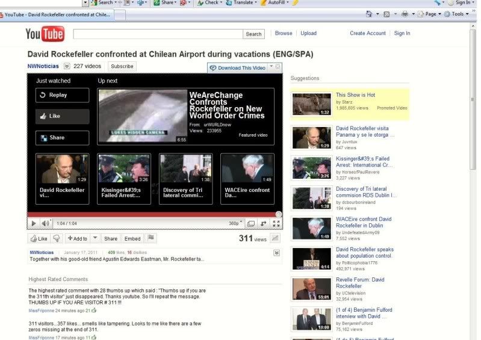Open MissFriponne profile on first comment
Image resolution: width=481 pixels, height=340 pixels.
pos(41,311)
